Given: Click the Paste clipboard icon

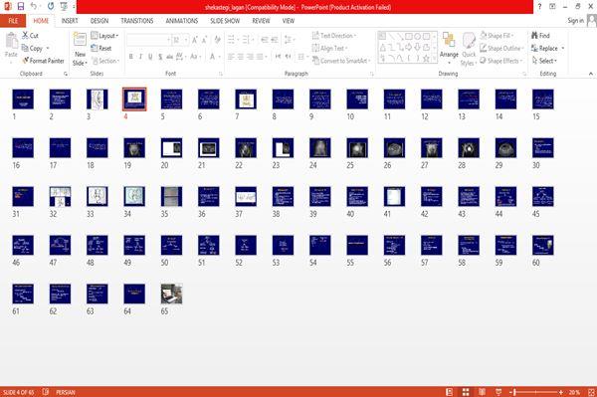Looking at the screenshot, I should point(11,41).
